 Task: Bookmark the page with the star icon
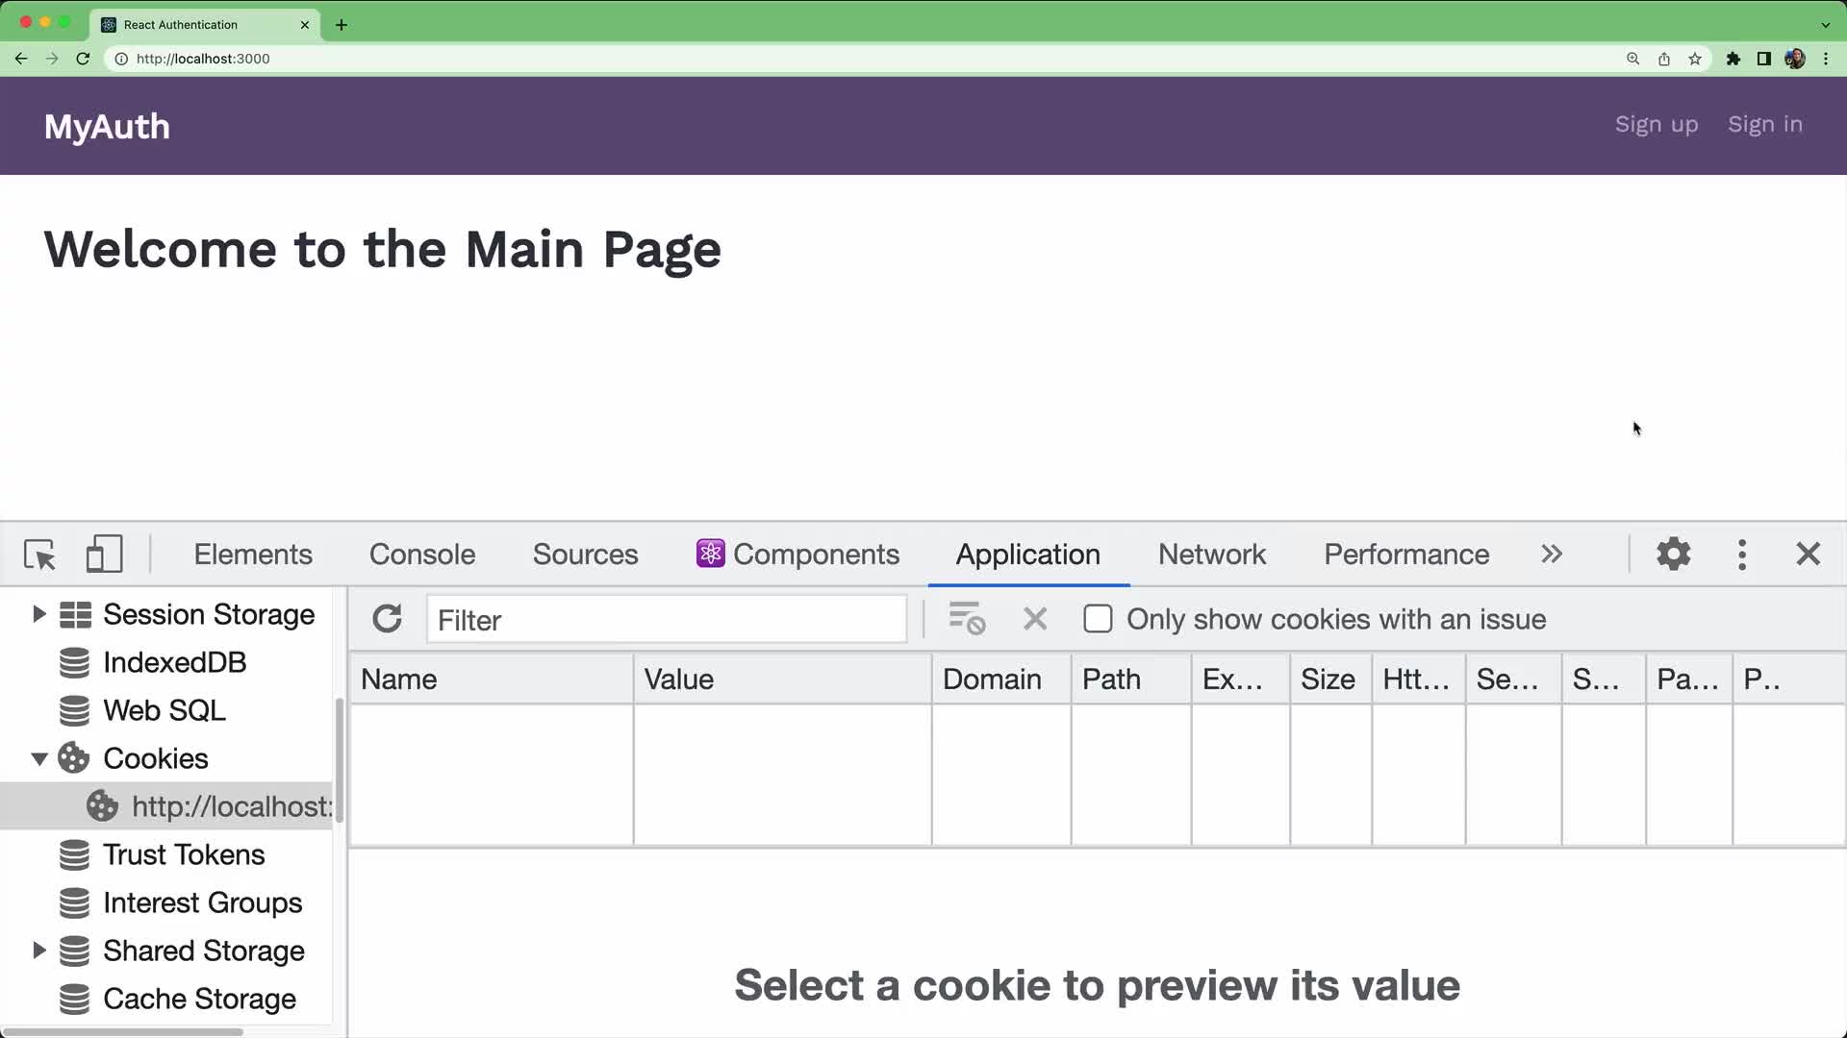(x=1695, y=59)
